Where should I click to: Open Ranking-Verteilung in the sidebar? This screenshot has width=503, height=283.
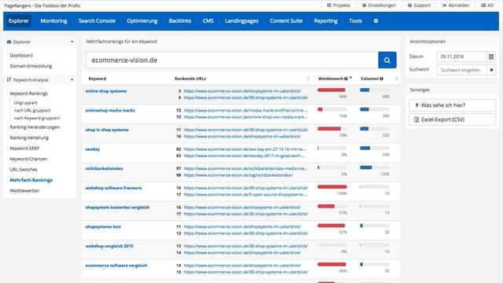tap(29, 138)
